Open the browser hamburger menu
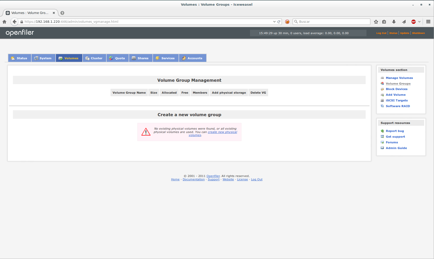This screenshot has width=434, height=259. click(x=428, y=22)
